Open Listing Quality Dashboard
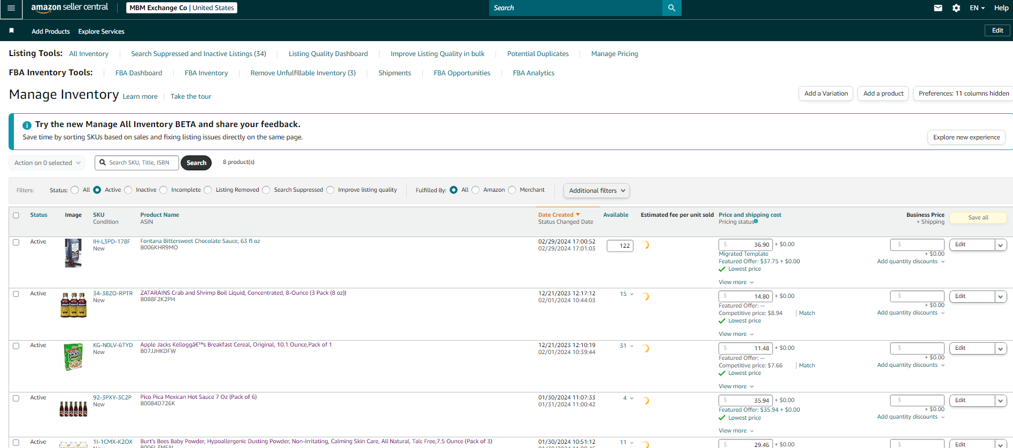1013x448 pixels. [x=328, y=54]
